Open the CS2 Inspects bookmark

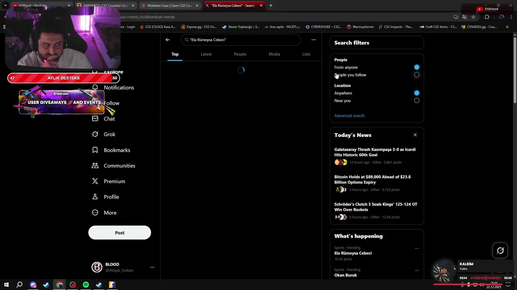click(x=395, y=27)
